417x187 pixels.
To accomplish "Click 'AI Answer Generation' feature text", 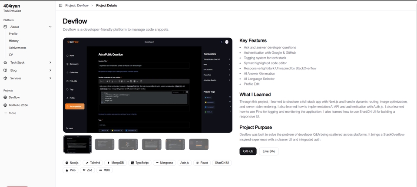I will point(259,74).
